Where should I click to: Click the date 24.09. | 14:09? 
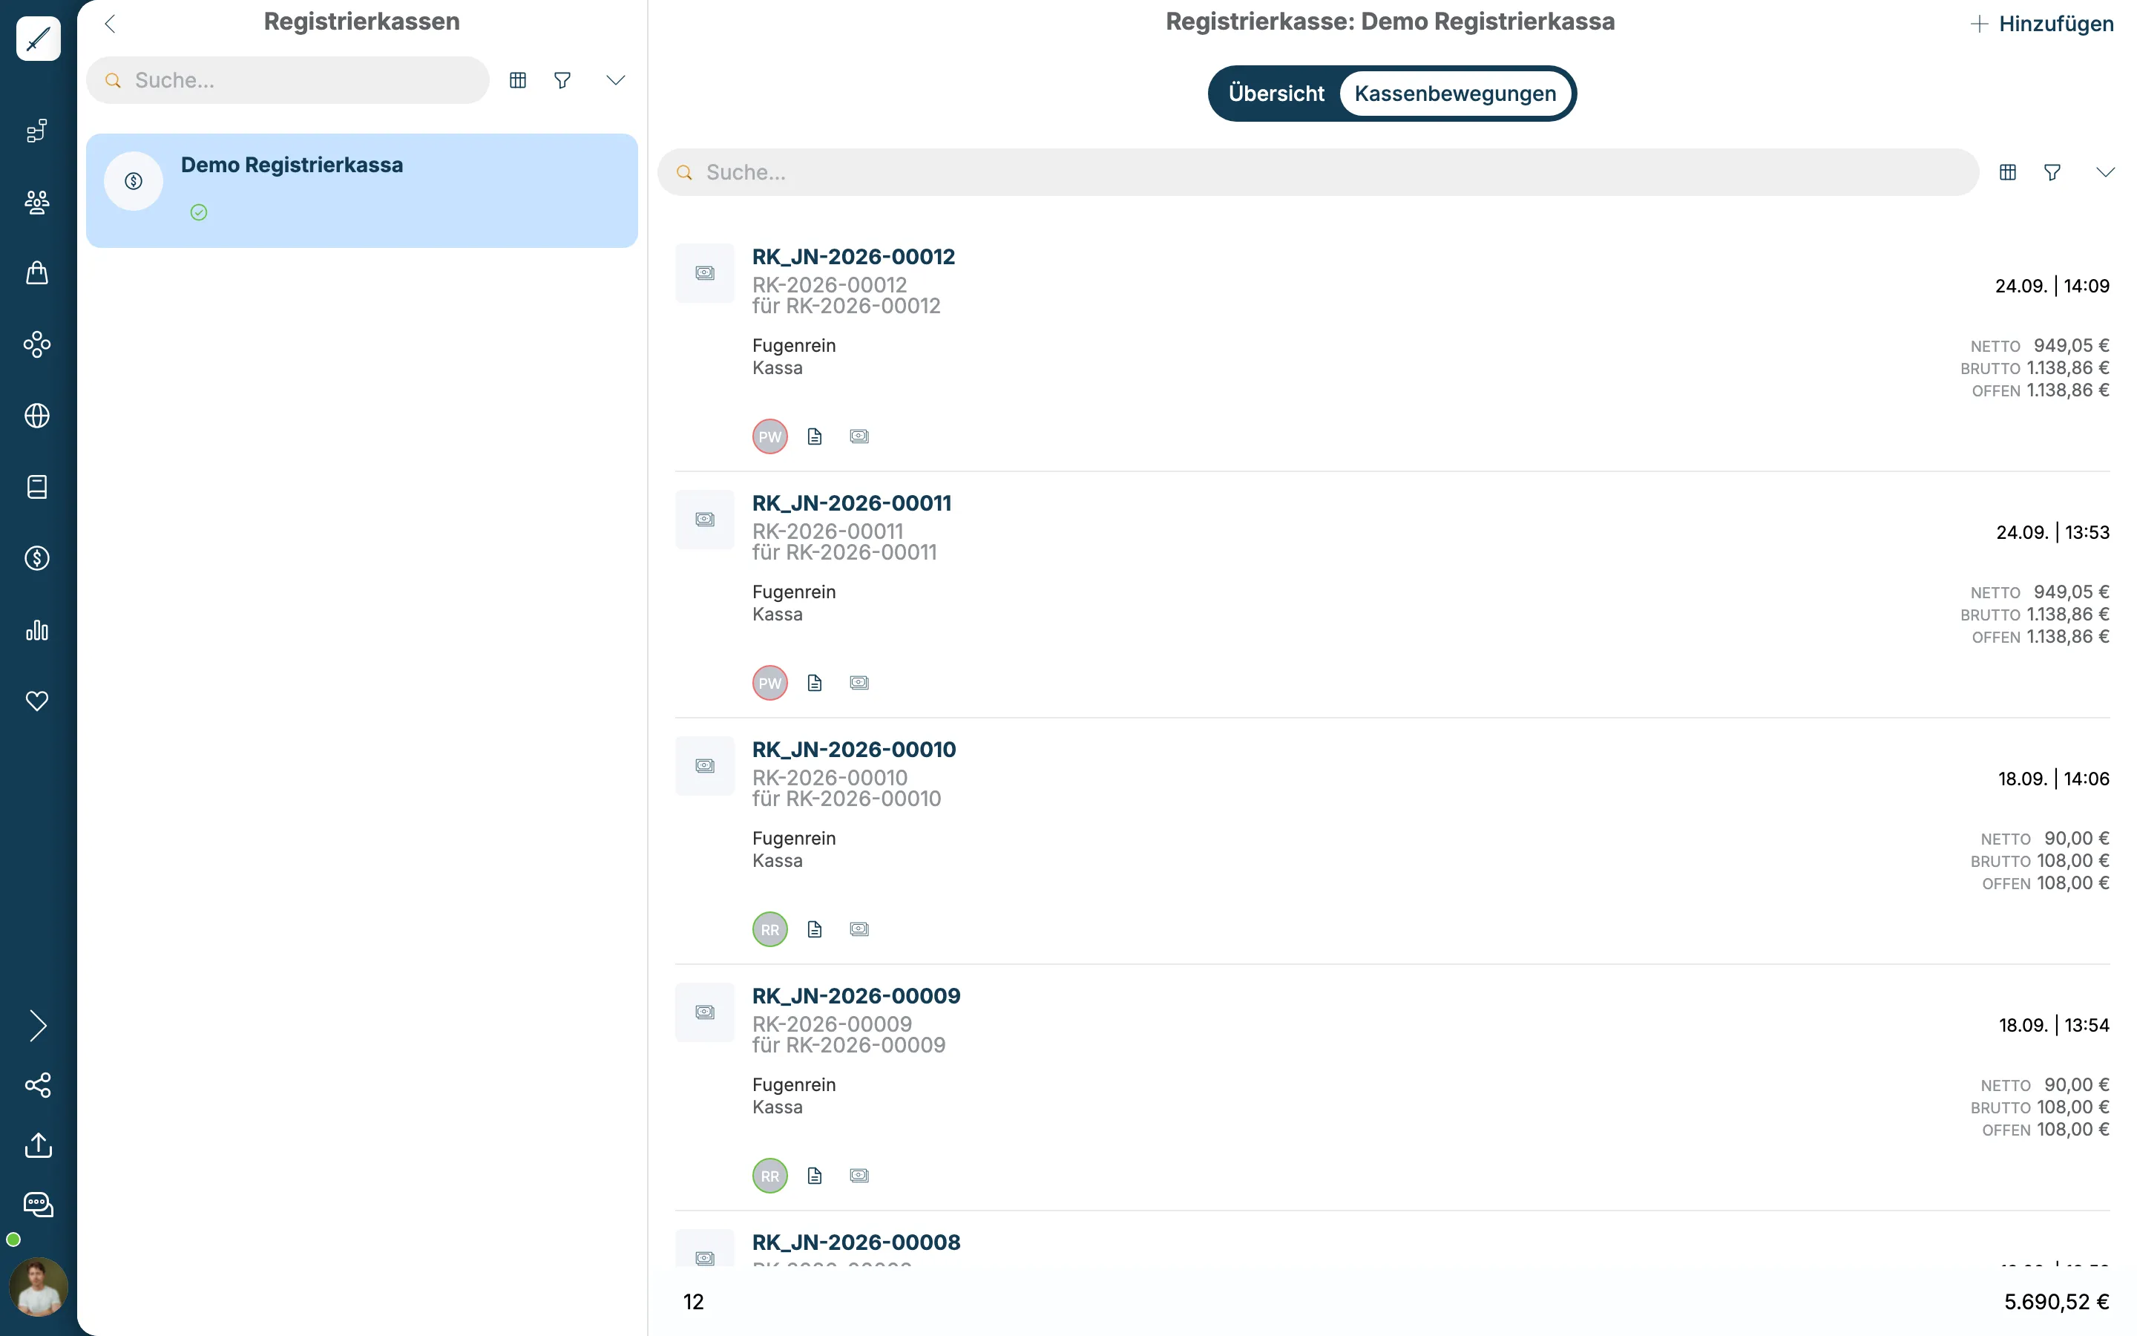(2052, 286)
